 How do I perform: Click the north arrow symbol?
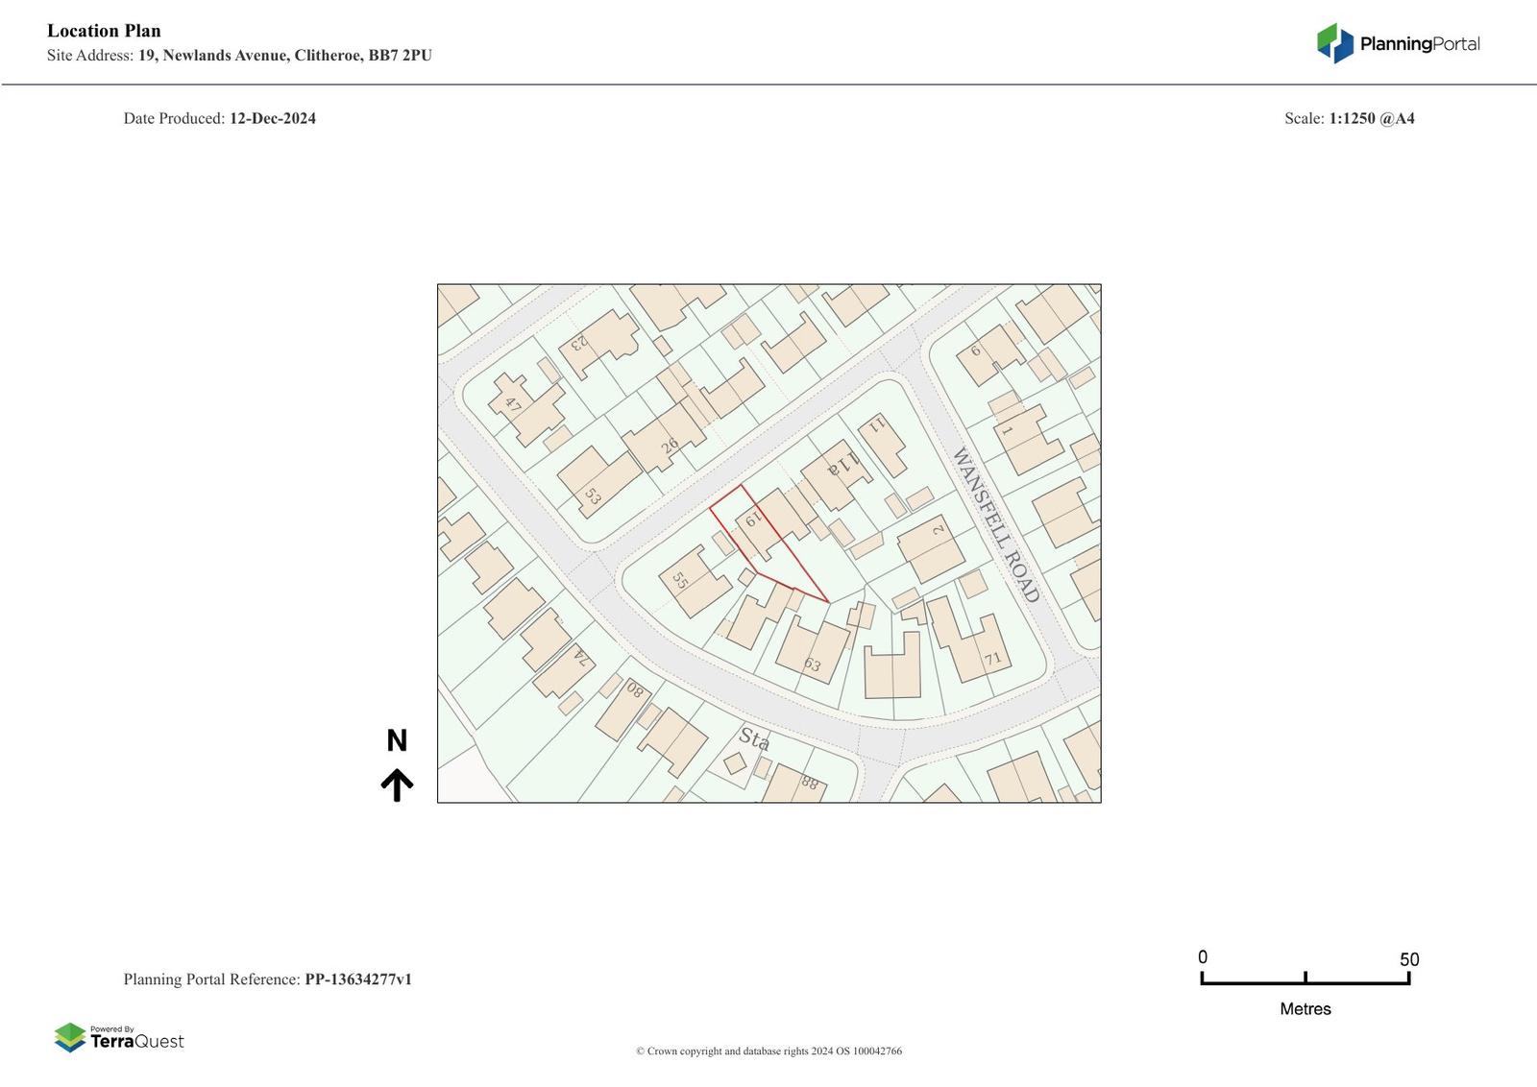[397, 785]
